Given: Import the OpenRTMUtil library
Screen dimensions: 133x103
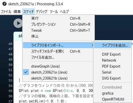Looking at the screenshot, I should coord(112,99).
